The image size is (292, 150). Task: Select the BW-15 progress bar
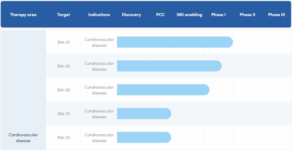pos(144,114)
